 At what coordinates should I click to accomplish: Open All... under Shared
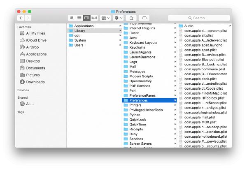click(x=27, y=104)
